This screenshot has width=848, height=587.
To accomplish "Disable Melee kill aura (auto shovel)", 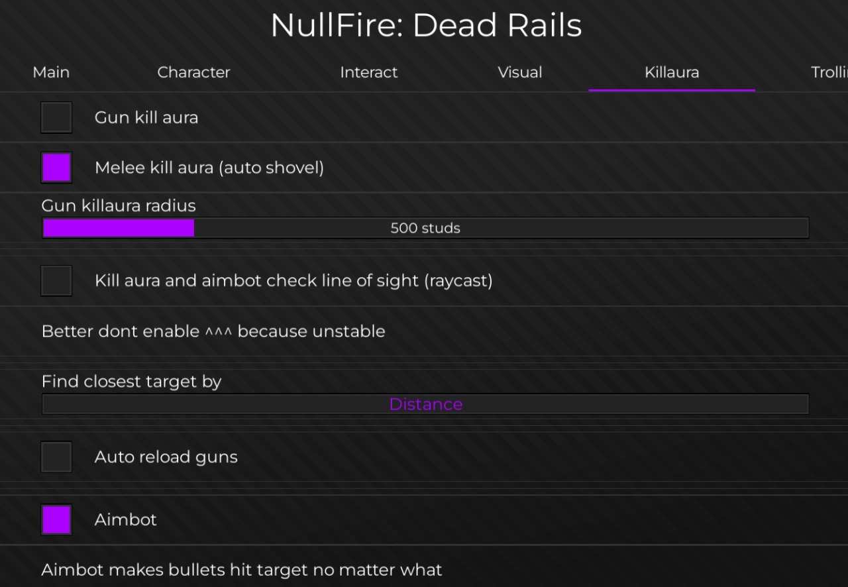I will tap(56, 168).
